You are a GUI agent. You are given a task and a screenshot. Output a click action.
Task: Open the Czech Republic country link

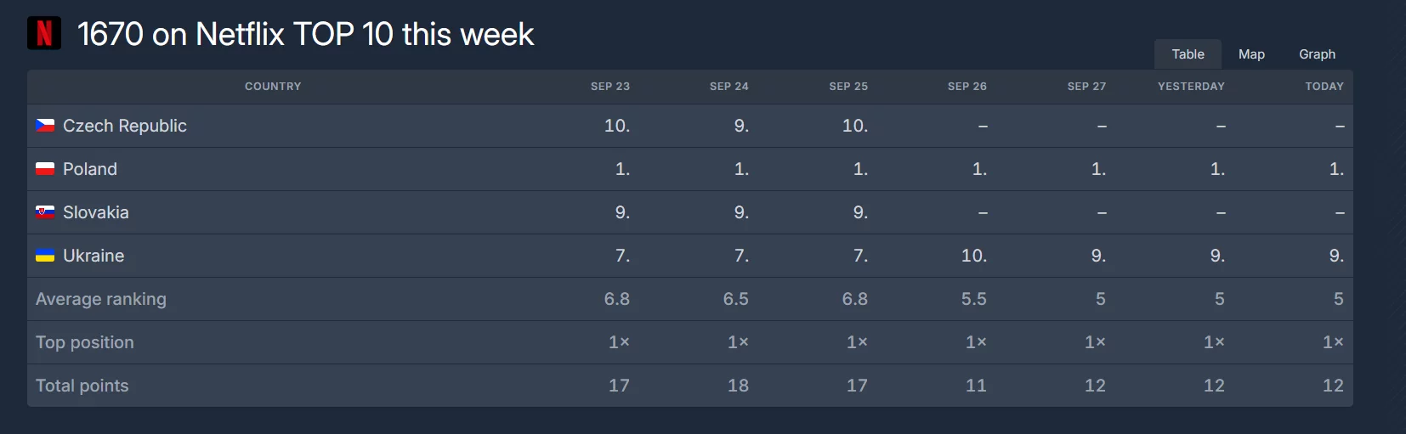(x=125, y=126)
